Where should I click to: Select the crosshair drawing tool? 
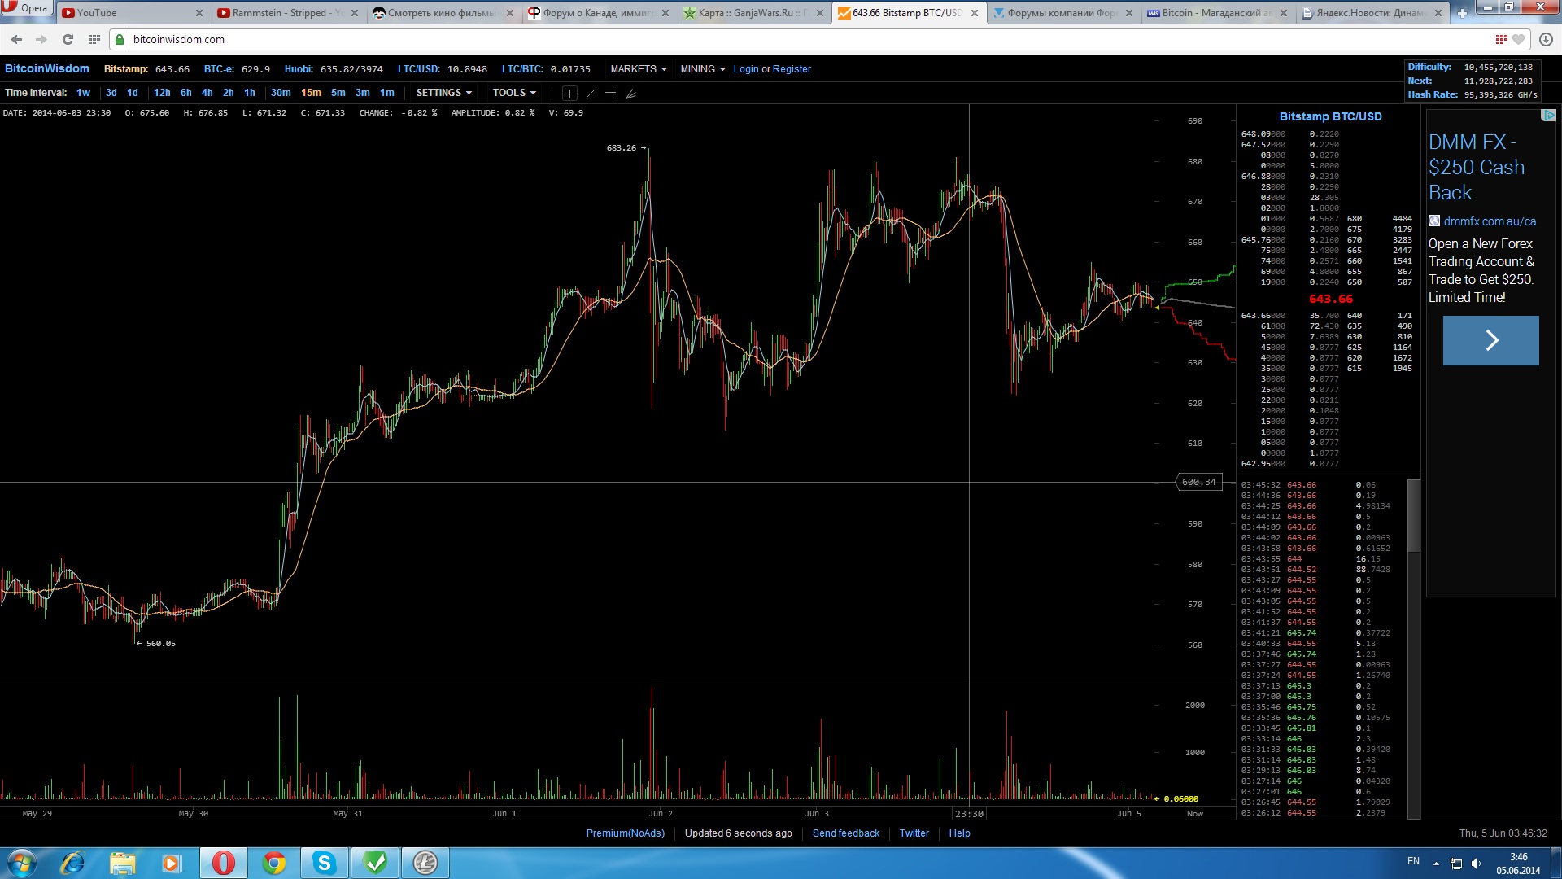(x=569, y=94)
